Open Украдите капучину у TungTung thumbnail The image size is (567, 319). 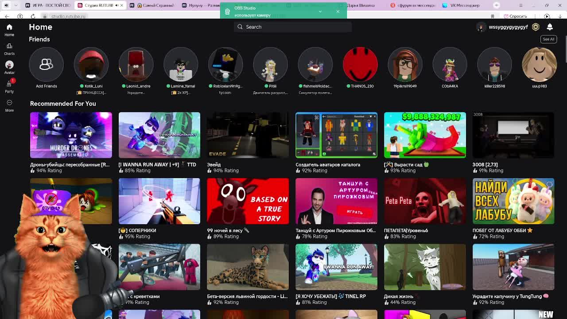pyautogui.click(x=513, y=267)
